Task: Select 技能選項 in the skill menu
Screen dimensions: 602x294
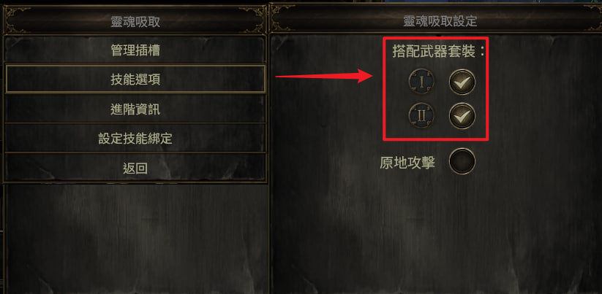Action: (x=135, y=80)
